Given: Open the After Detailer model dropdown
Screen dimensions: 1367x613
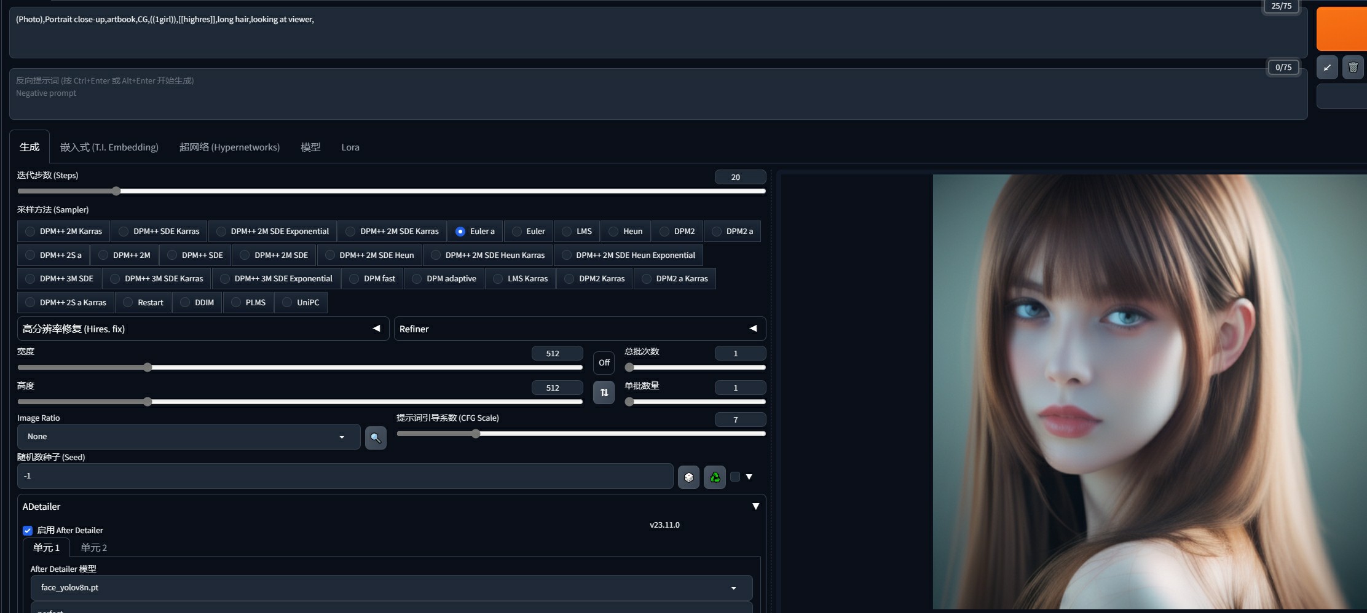Looking at the screenshot, I should pyautogui.click(x=391, y=588).
